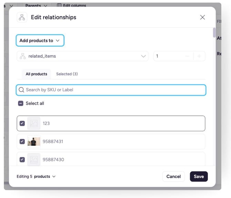Screen dimensions: 231x198
Task: Click the placeholder image icon for 95887430
Action: coord(34,160)
